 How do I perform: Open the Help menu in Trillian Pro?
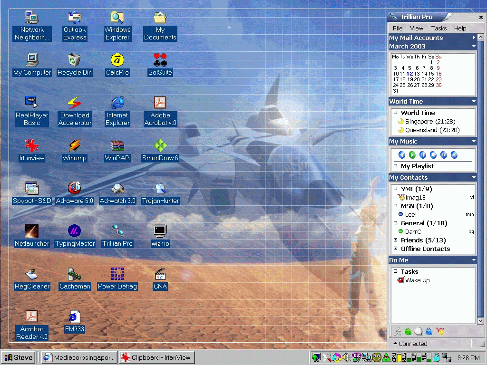pos(460,28)
